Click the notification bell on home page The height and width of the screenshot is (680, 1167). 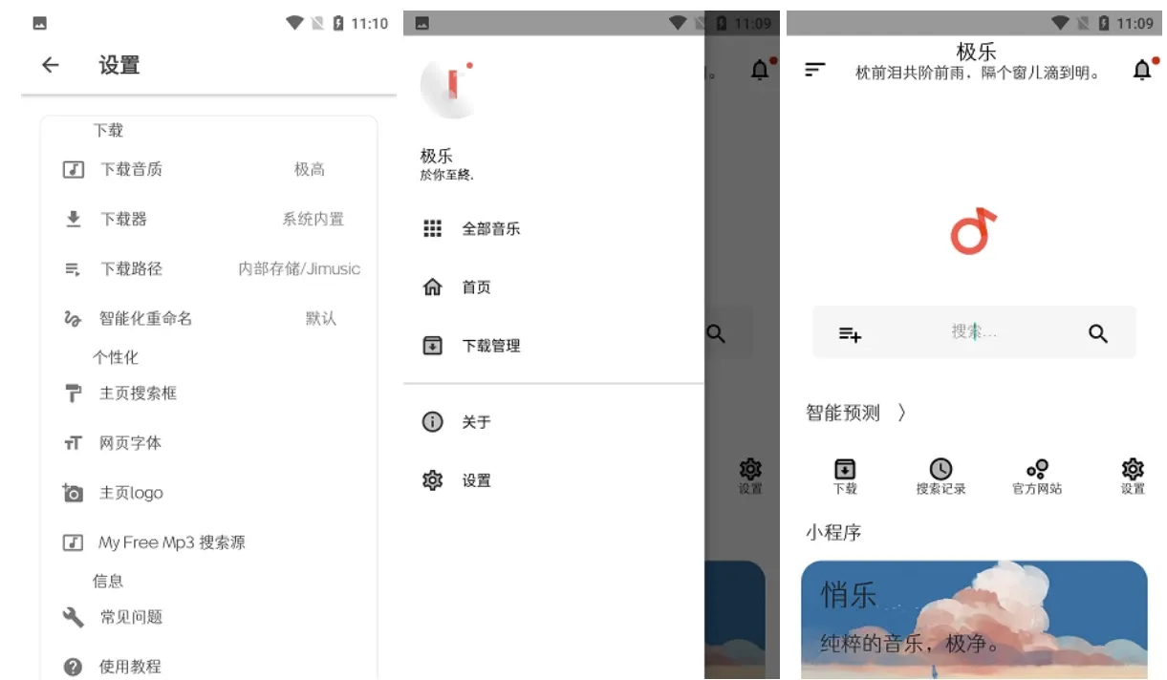pos(1141,69)
